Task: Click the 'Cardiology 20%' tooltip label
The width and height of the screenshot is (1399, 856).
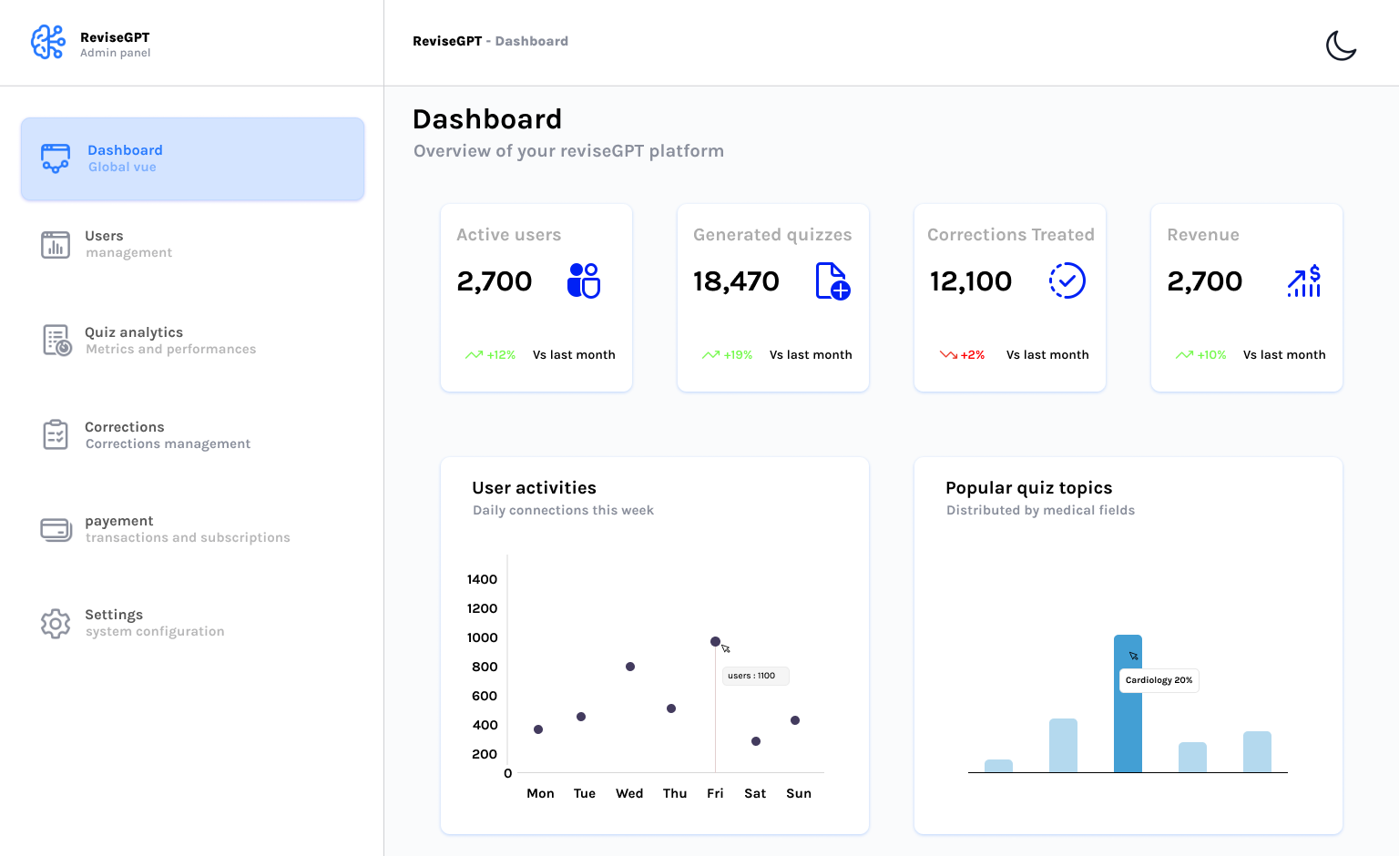Action: [1159, 680]
